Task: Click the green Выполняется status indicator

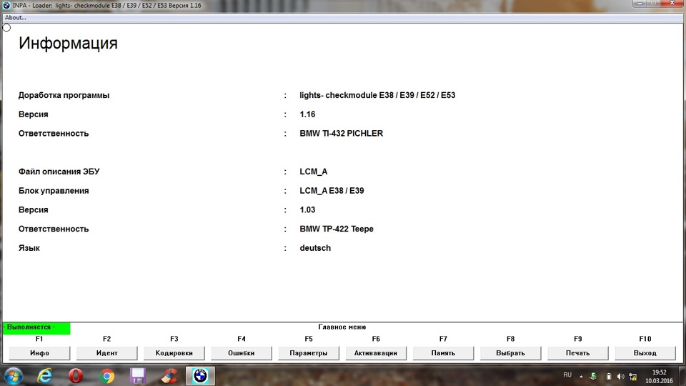Action: [x=36, y=327]
